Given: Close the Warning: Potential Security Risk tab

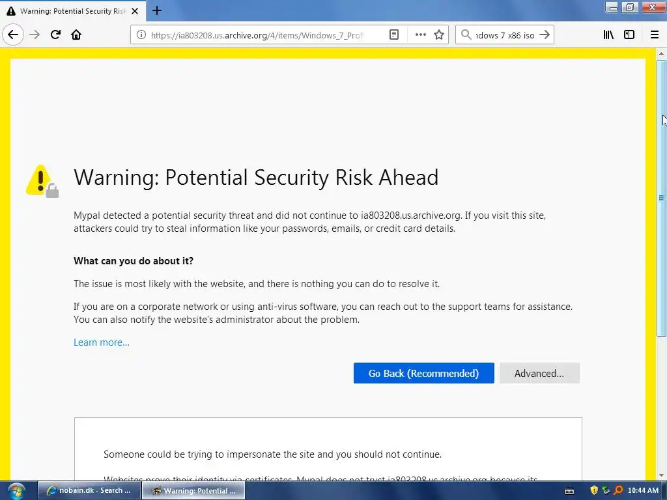Looking at the screenshot, I should (135, 11).
